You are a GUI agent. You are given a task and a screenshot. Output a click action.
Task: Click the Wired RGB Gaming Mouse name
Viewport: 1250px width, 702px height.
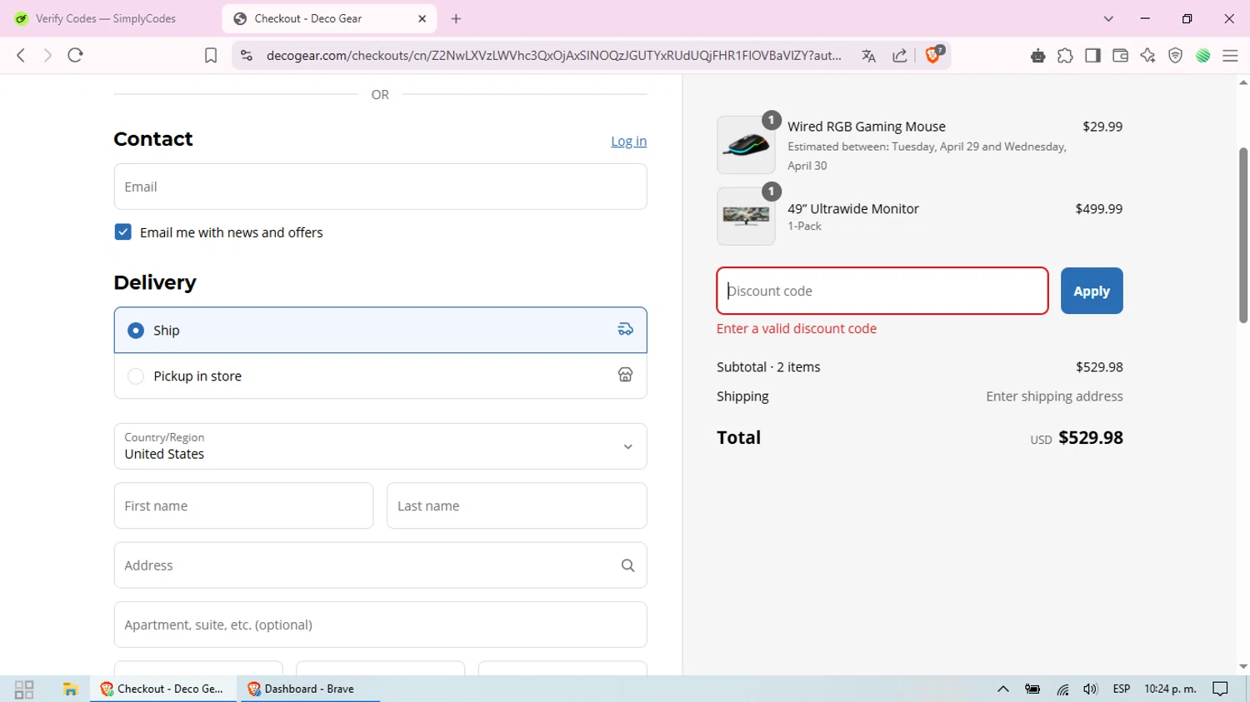tap(867, 127)
